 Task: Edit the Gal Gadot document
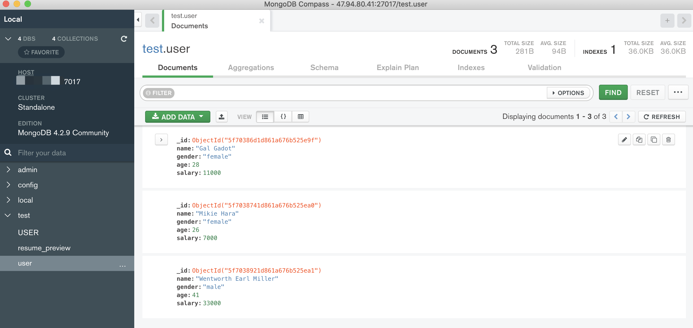point(625,140)
